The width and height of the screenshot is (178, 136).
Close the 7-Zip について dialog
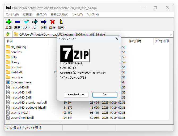click(x=117, y=39)
